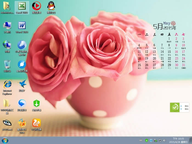Image resolution: width=192 pixels, height=144 pixels.
Task: Click the blue shield tray icon
Action: (x=151, y=140)
